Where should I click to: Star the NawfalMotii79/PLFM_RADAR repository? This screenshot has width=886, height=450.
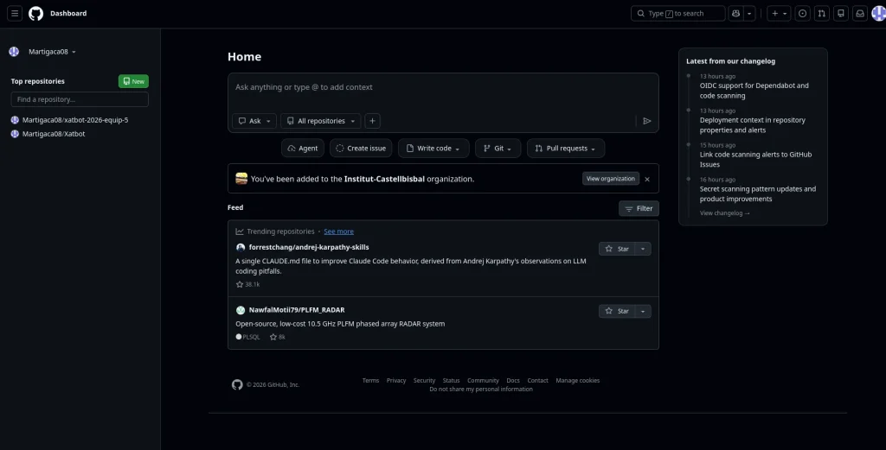click(617, 311)
